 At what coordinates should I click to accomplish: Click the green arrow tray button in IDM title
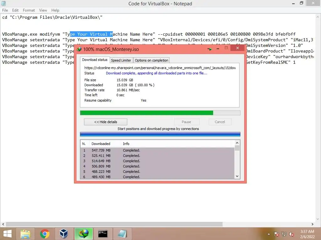210,49
